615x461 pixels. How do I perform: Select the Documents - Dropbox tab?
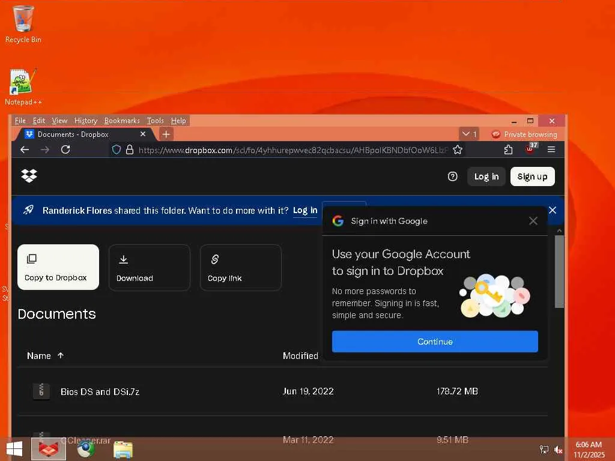coord(84,134)
